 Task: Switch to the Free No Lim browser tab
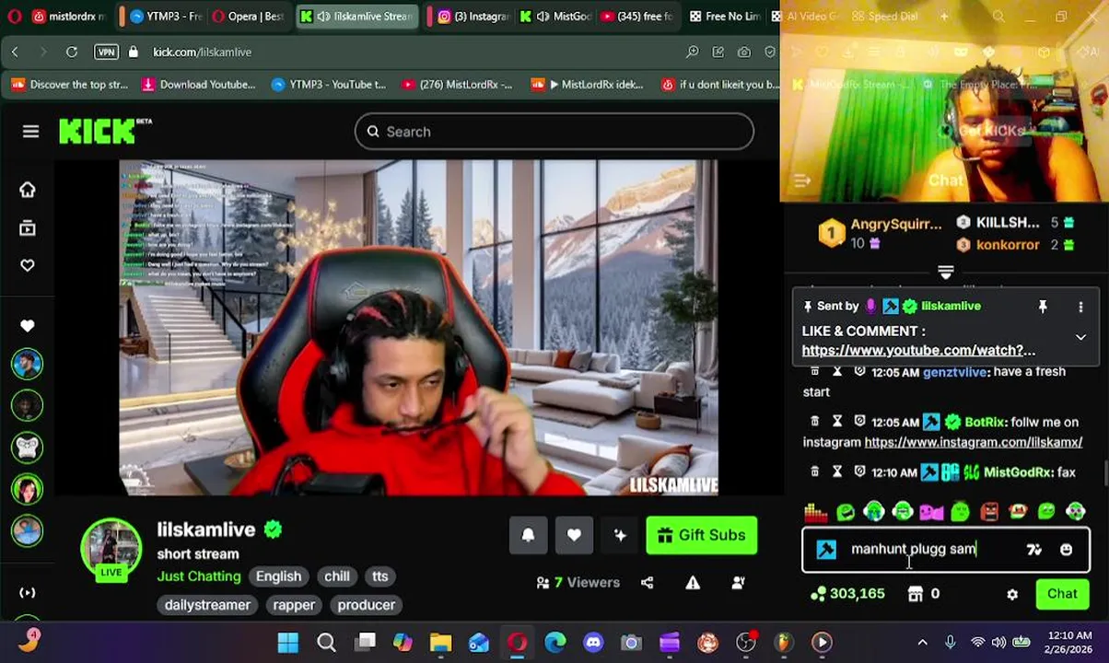point(725,17)
